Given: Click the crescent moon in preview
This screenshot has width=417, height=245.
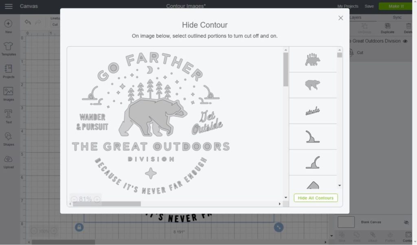Looking at the screenshot, I should 150,70.
